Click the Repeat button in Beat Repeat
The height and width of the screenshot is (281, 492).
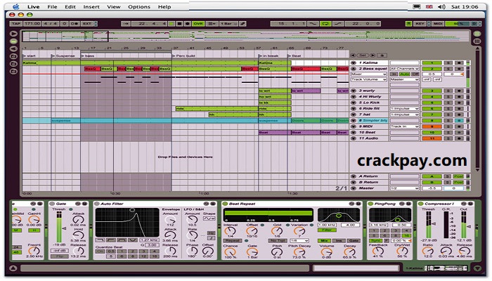coord(233,240)
